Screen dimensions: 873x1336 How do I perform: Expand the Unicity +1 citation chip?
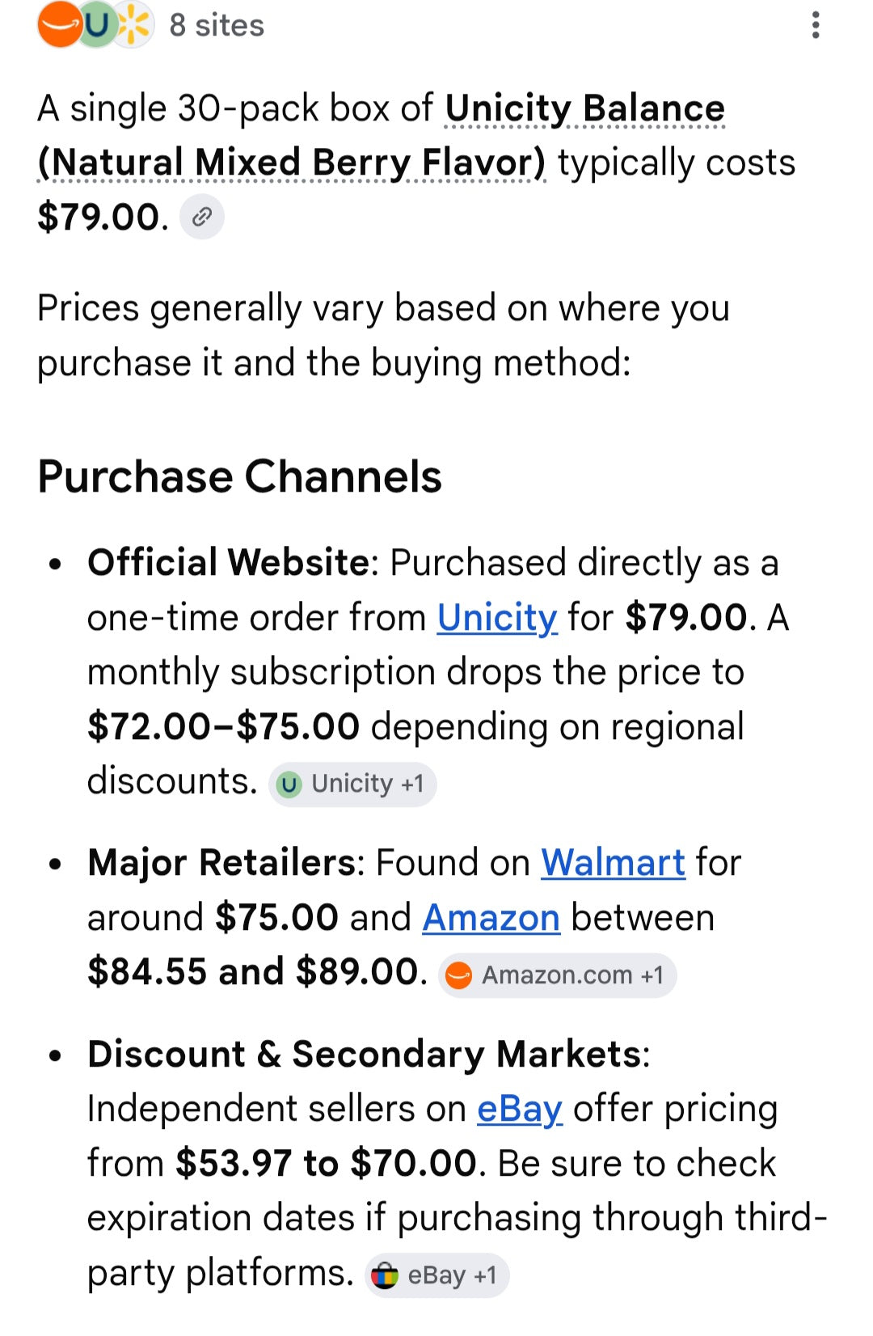[x=352, y=784]
